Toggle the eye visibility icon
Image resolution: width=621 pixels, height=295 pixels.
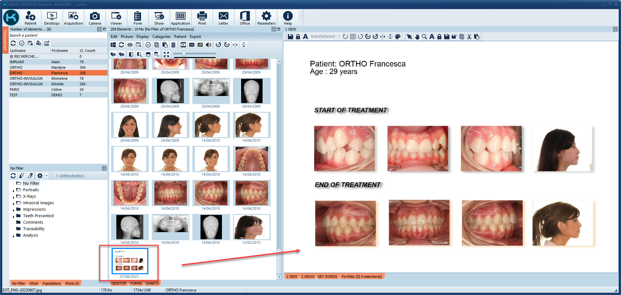130,45
